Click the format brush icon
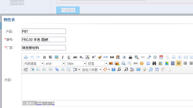Screen dimensions: 193x108 100,57
